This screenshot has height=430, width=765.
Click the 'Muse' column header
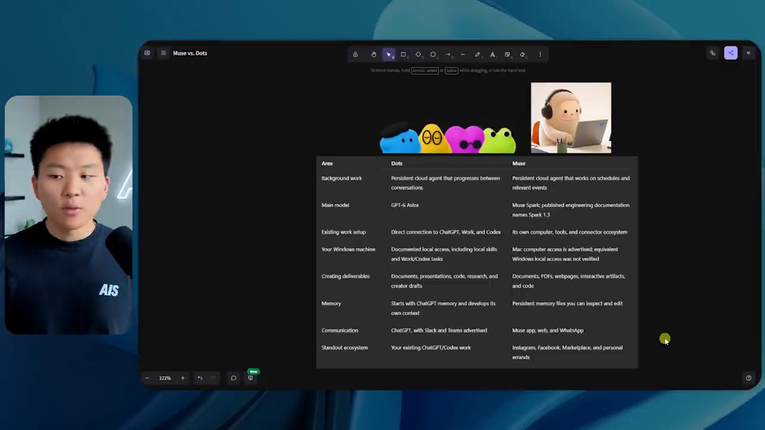pyautogui.click(x=519, y=164)
